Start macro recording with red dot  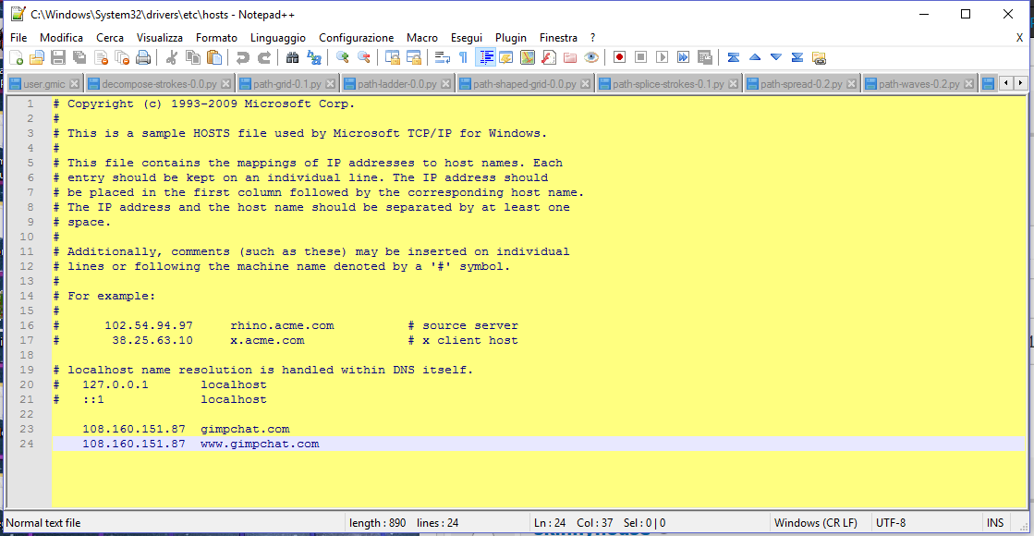619,58
